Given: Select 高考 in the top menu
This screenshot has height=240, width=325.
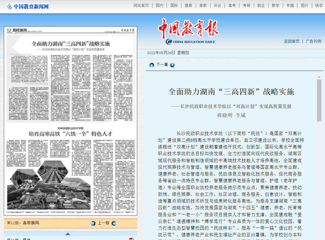Looking at the screenshot, I should (x=232, y=5).
